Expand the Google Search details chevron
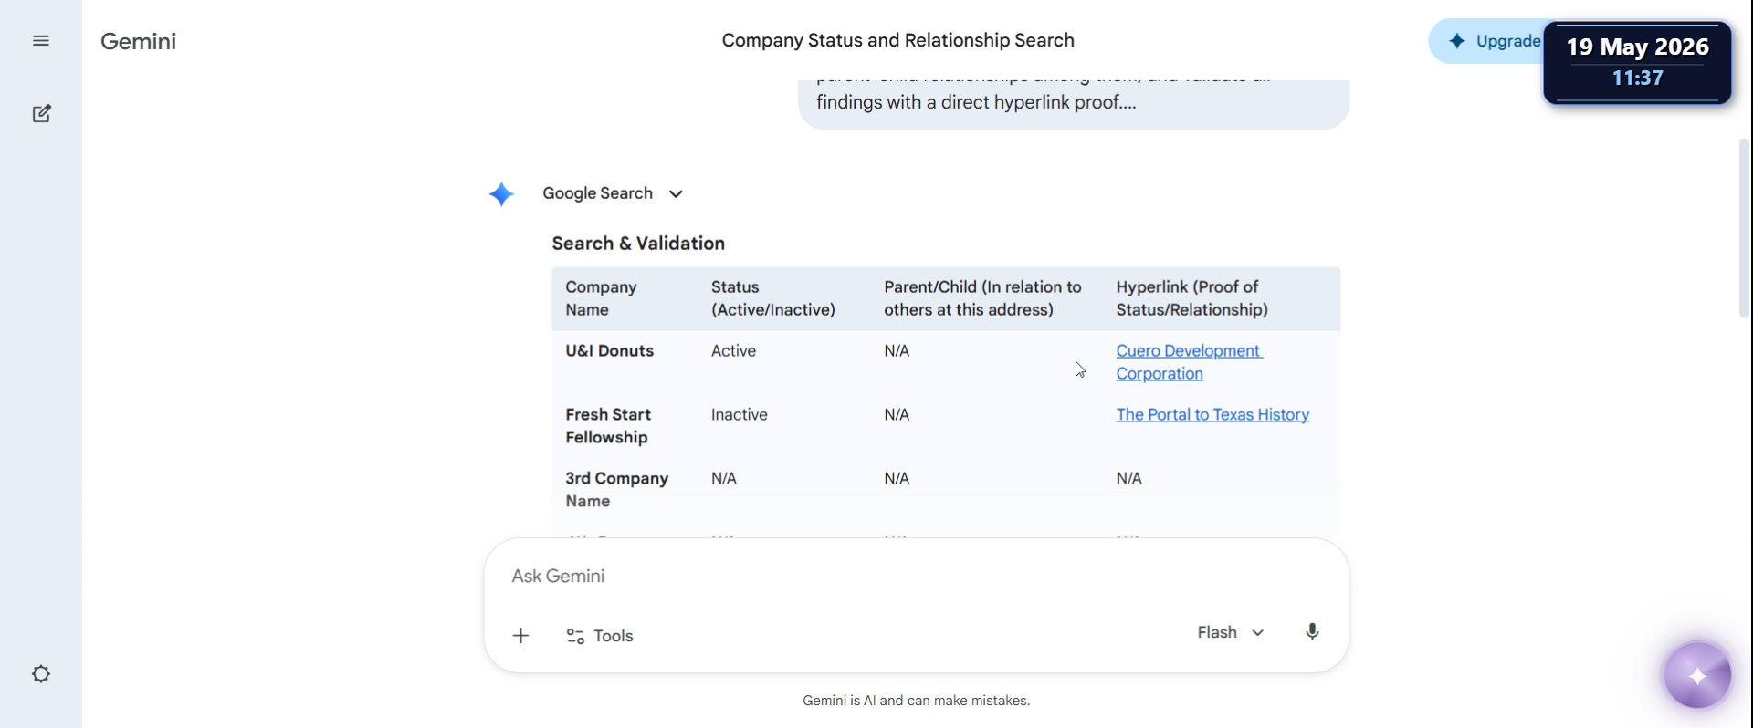 coord(676,193)
